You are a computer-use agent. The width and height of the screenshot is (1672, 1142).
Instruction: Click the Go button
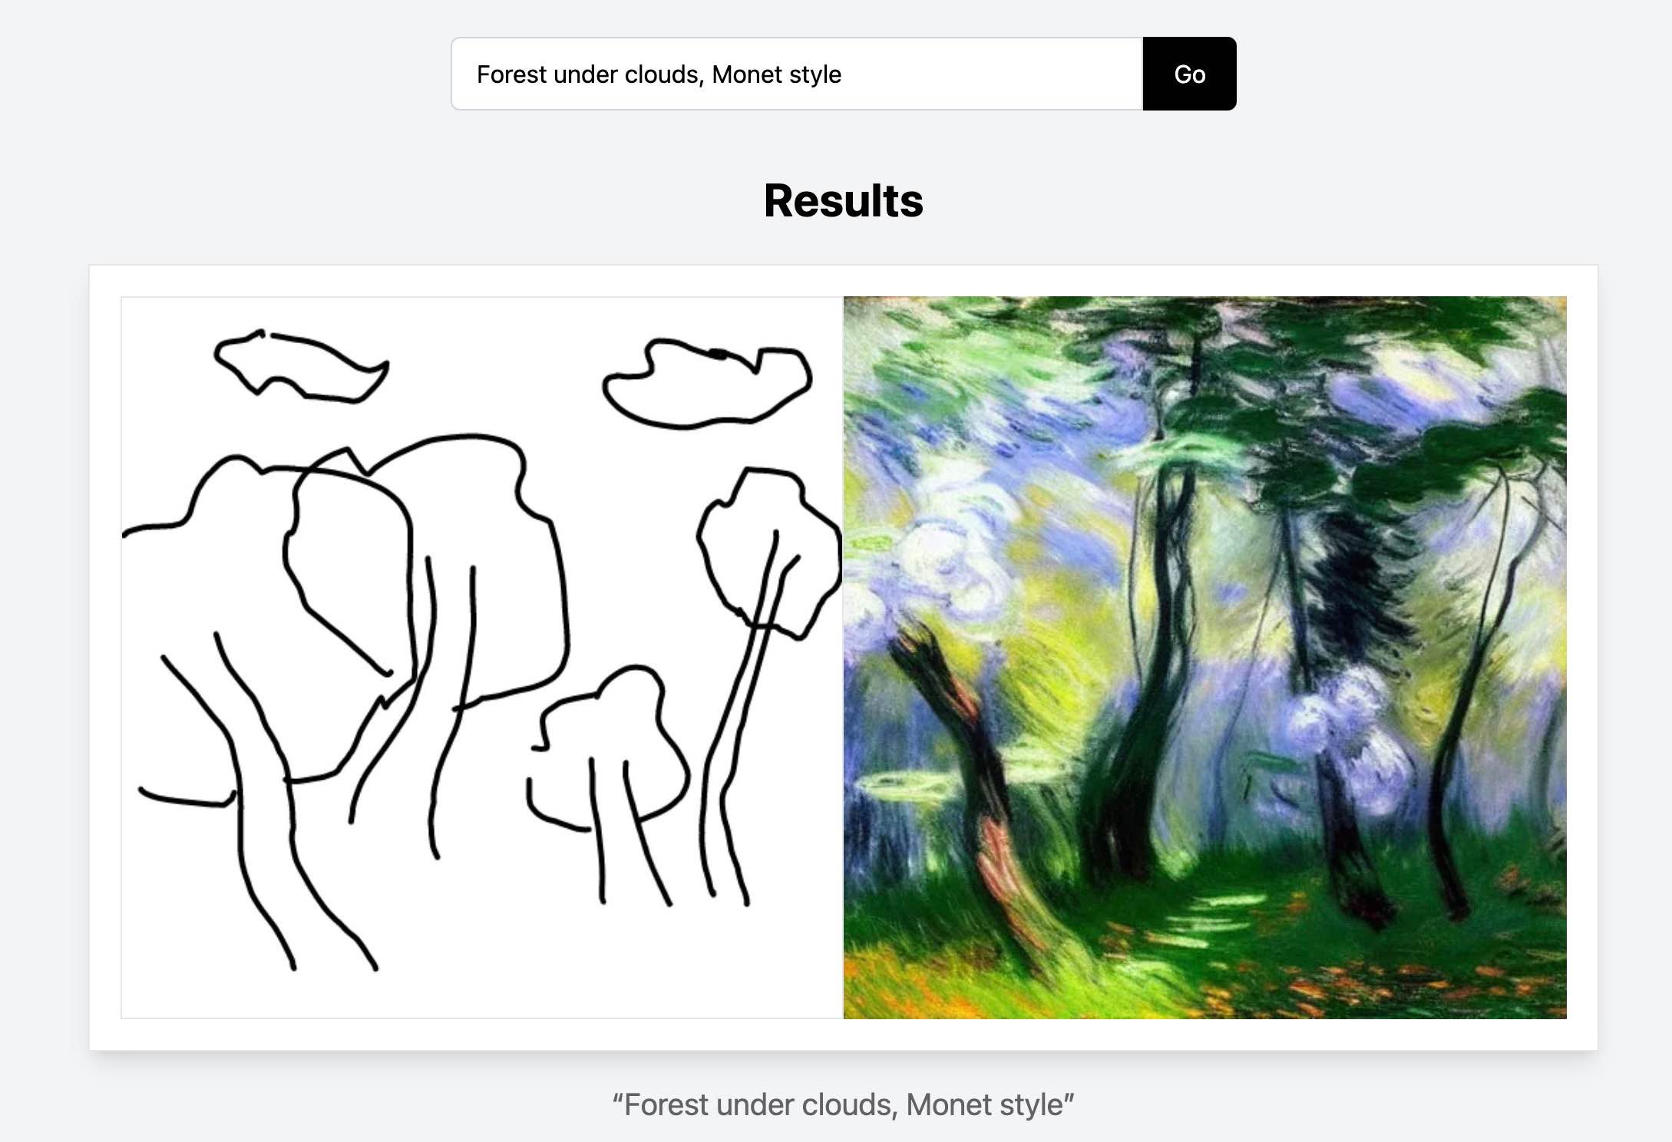pyautogui.click(x=1189, y=74)
